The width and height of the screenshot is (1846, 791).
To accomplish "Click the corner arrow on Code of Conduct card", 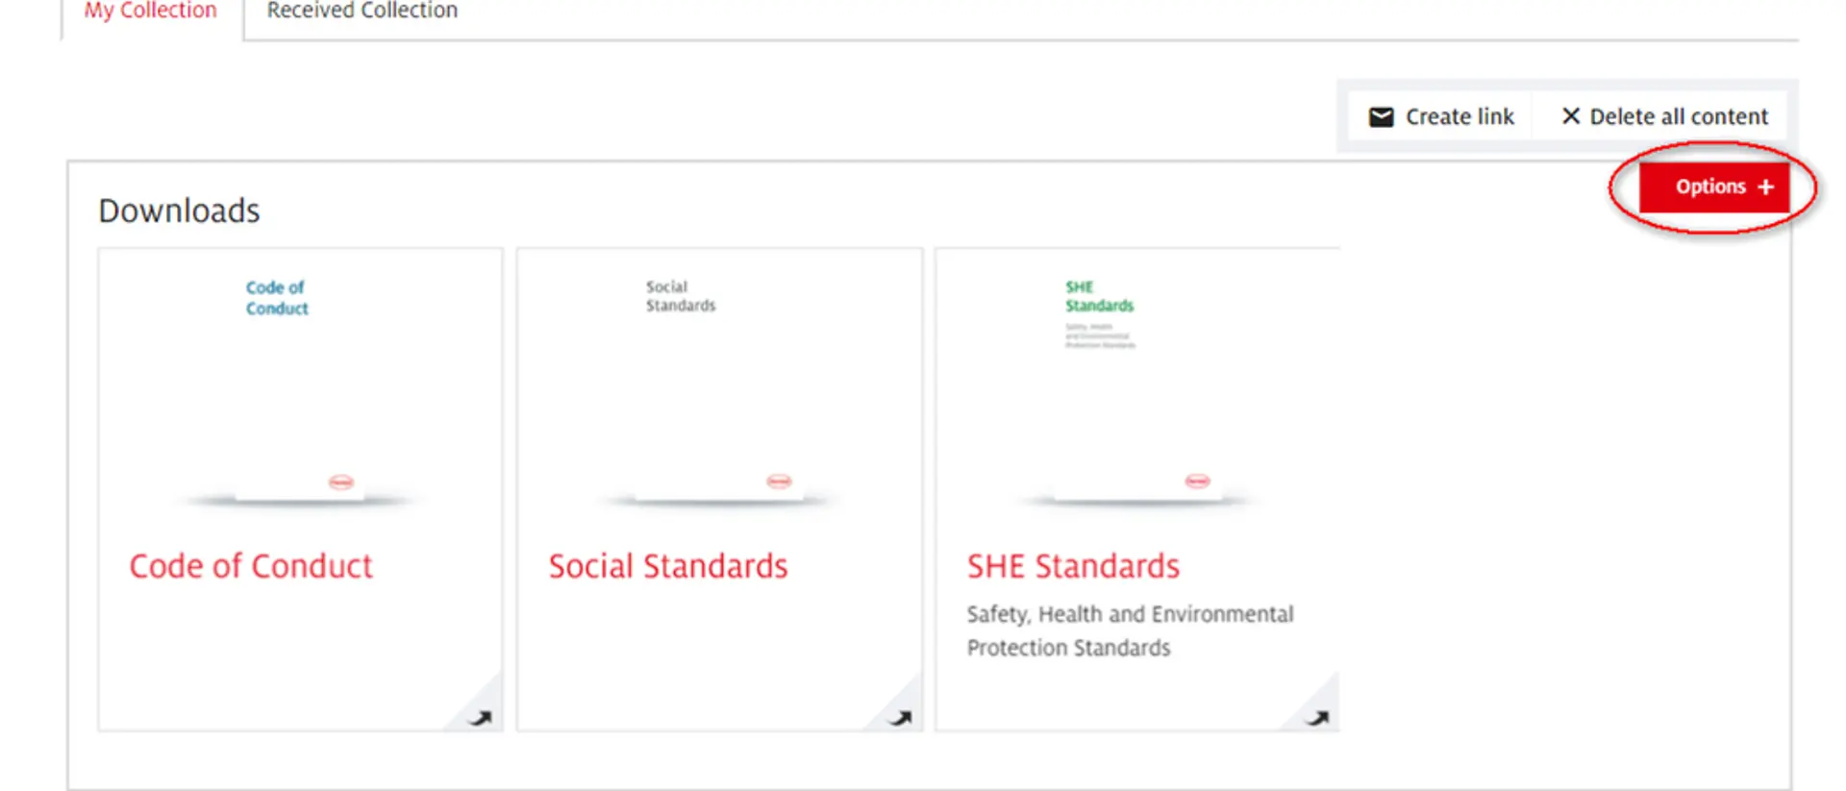I will [x=480, y=717].
